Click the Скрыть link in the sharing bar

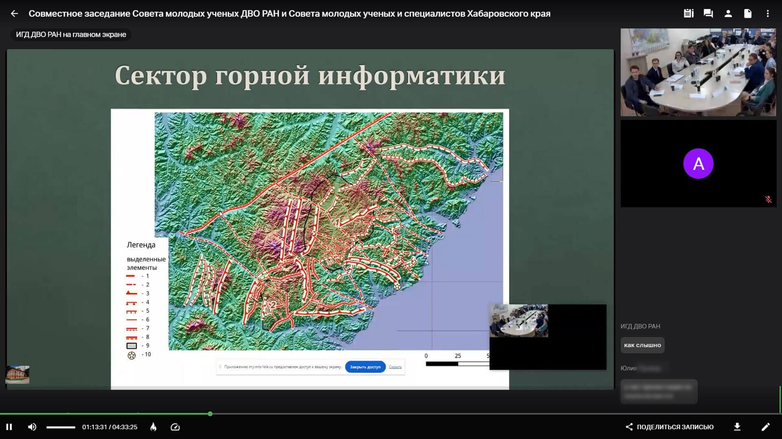click(395, 367)
